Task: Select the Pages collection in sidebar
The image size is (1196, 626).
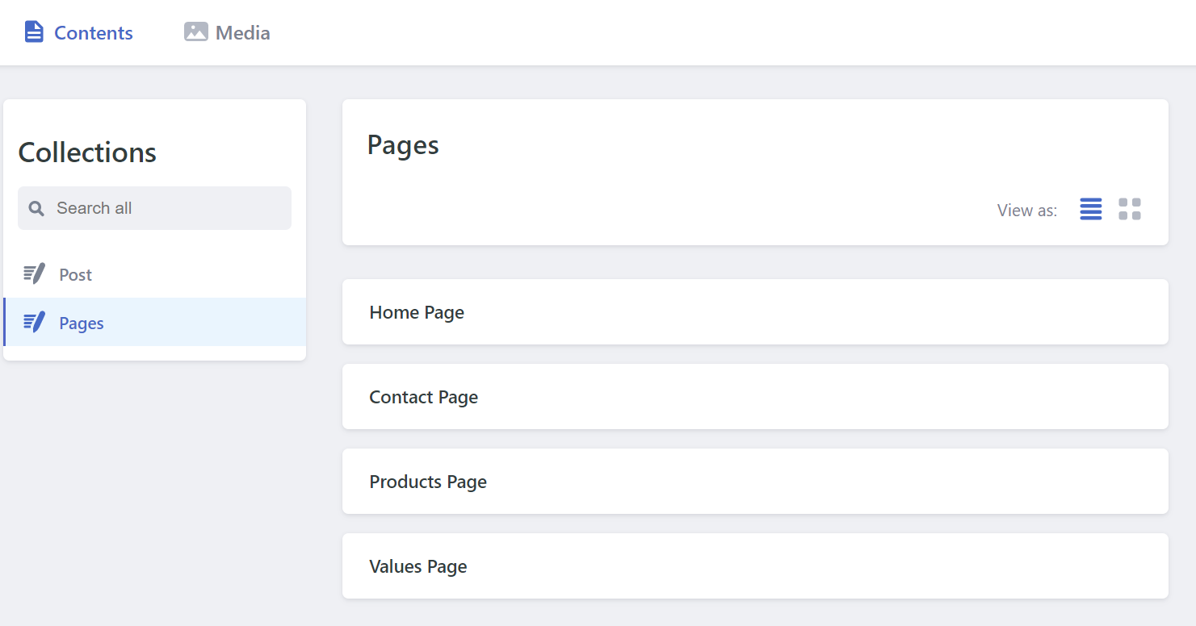Action: 82,323
